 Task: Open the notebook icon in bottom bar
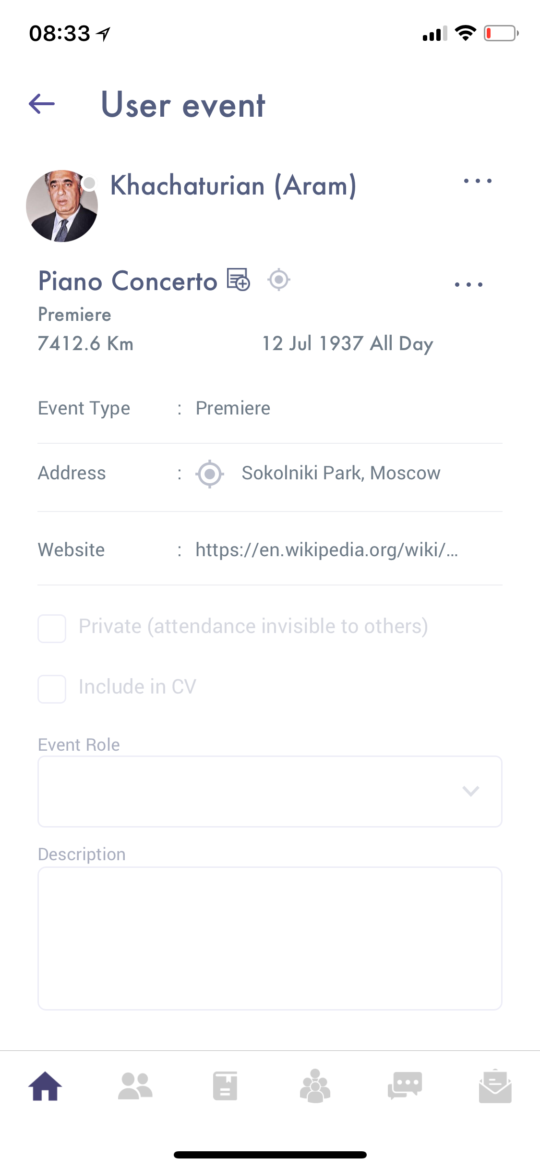[x=225, y=1086]
